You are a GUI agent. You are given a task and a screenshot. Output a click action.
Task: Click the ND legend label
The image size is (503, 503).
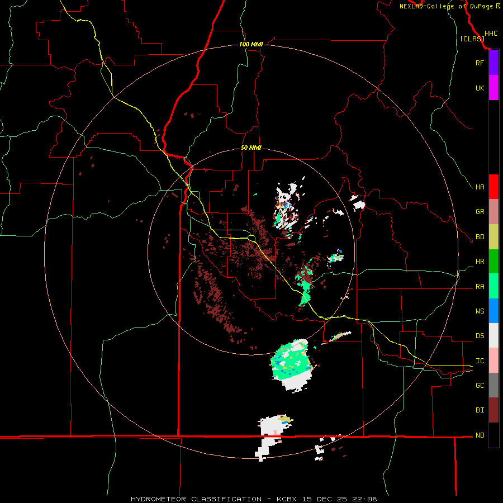tap(480, 435)
